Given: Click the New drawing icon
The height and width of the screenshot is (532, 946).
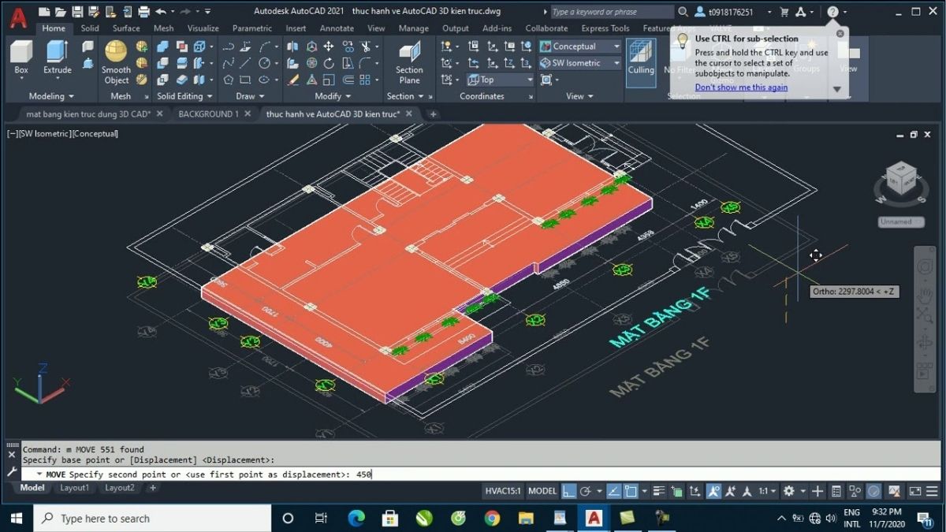Looking at the screenshot, I should (x=43, y=11).
